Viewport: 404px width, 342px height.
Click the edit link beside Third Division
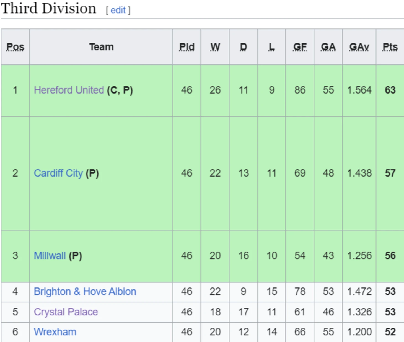118,10
